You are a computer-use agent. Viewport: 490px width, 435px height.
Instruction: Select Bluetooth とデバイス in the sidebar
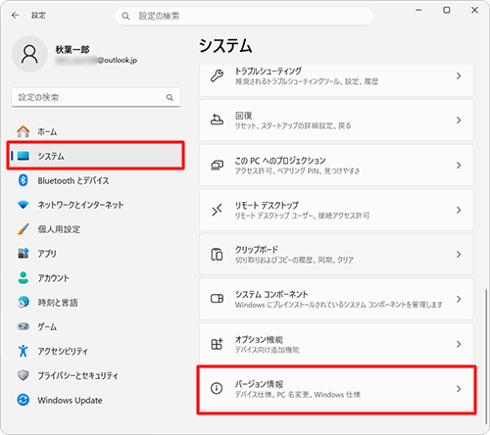pyautogui.click(x=96, y=180)
